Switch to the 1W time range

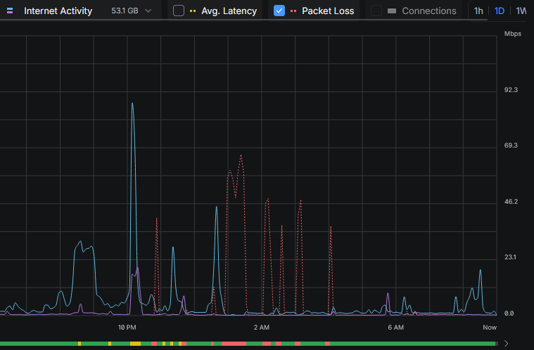point(521,11)
